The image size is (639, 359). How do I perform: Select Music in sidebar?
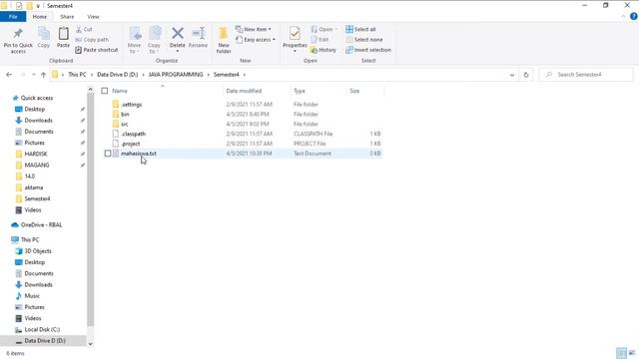(x=32, y=295)
